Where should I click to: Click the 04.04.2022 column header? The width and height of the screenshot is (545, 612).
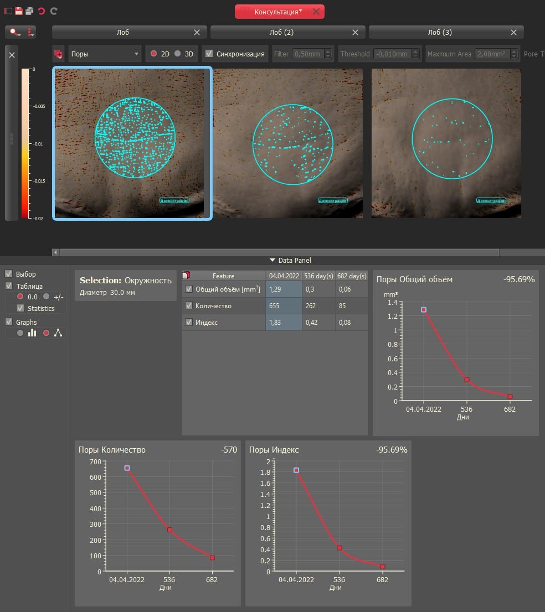click(284, 276)
